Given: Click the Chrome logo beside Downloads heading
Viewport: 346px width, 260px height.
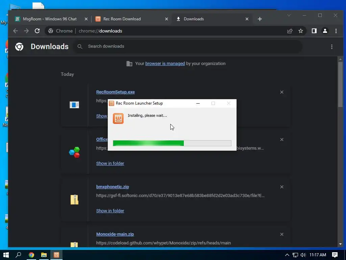Looking at the screenshot, I should pyautogui.click(x=19, y=47).
